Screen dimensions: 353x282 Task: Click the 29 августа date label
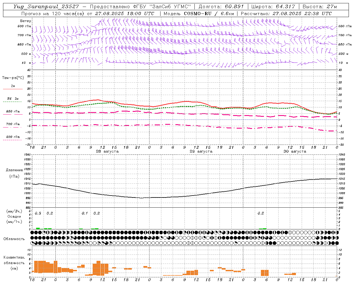tap(201, 151)
